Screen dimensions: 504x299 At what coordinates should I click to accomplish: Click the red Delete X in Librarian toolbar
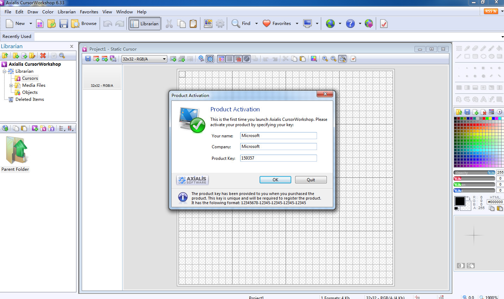[x=43, y=56]
